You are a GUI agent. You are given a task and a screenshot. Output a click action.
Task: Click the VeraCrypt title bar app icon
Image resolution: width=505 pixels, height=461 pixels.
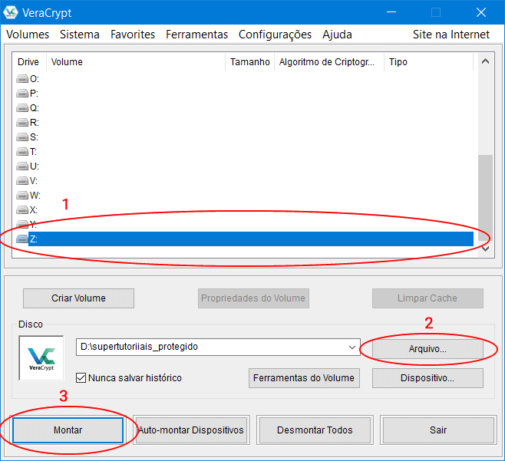pyautogui.click(x=12, y=12)
